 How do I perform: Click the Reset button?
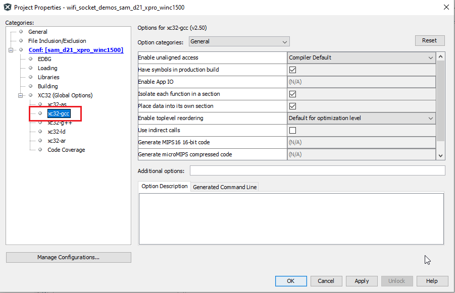(430, 40)
